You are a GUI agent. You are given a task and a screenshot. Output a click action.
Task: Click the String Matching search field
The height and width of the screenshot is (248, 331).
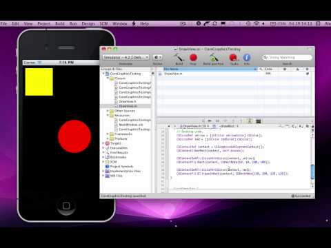pyautogui.click(x=287, y=57)
